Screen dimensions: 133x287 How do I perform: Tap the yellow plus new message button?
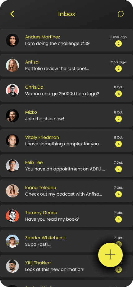click(x=110, y=254)
